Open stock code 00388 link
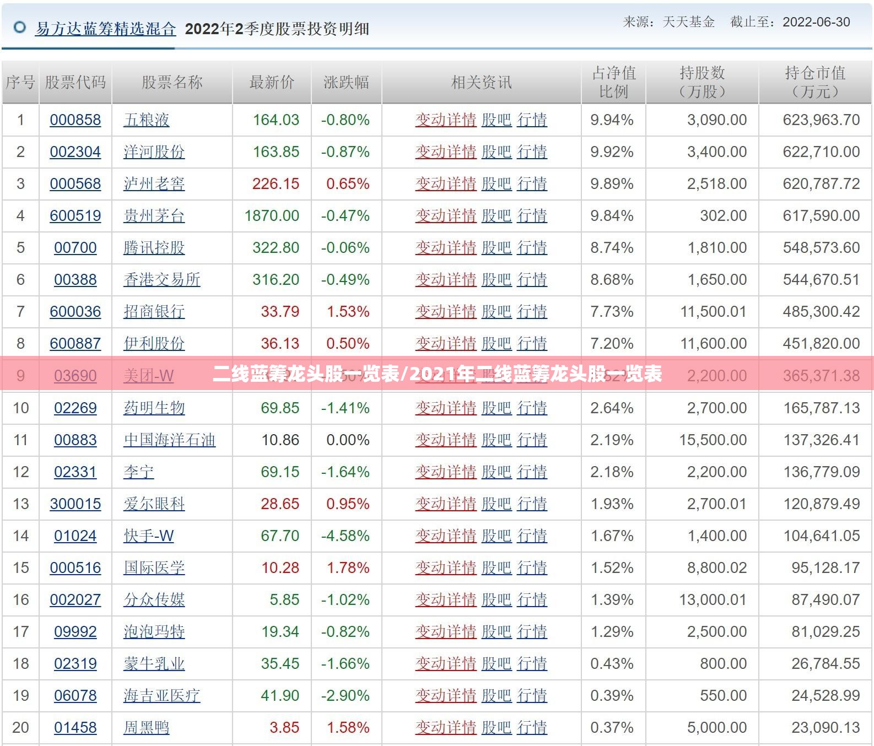Viewport: 874px width, 746px height. [x=75, y=279]
